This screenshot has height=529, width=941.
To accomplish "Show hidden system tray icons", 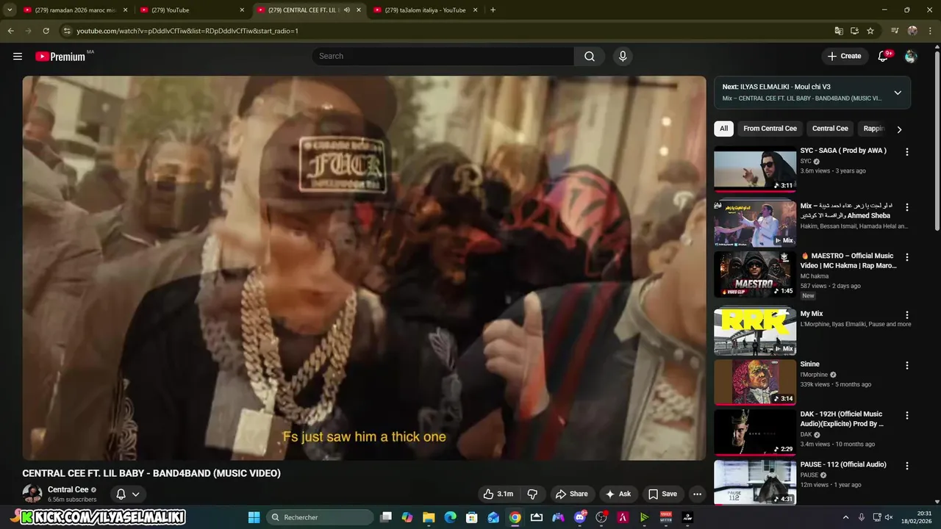I will (845, 517).
